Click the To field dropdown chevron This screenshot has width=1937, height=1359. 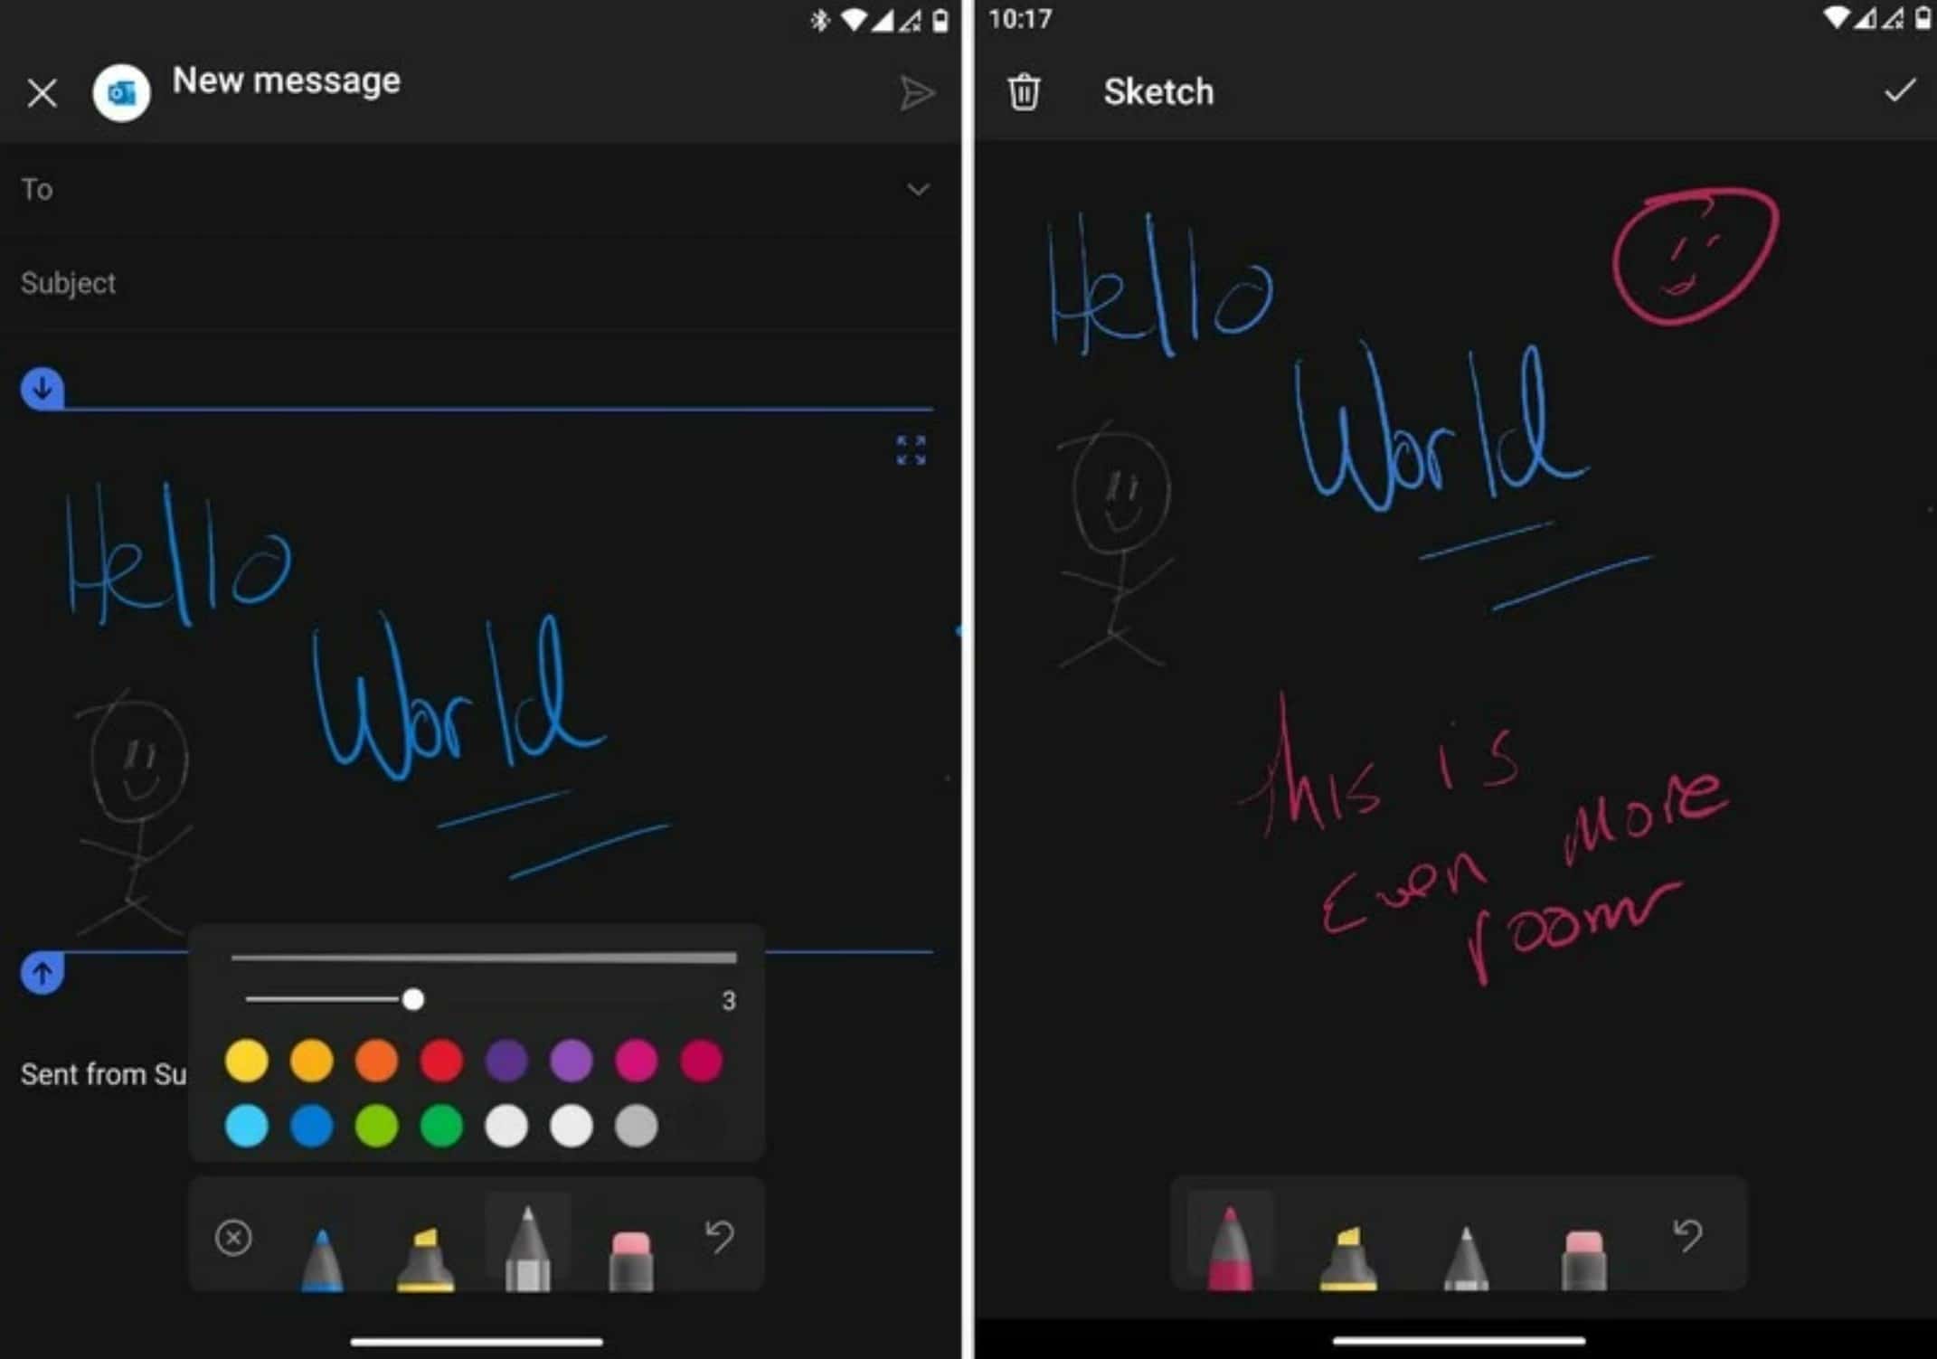[919, 190]
